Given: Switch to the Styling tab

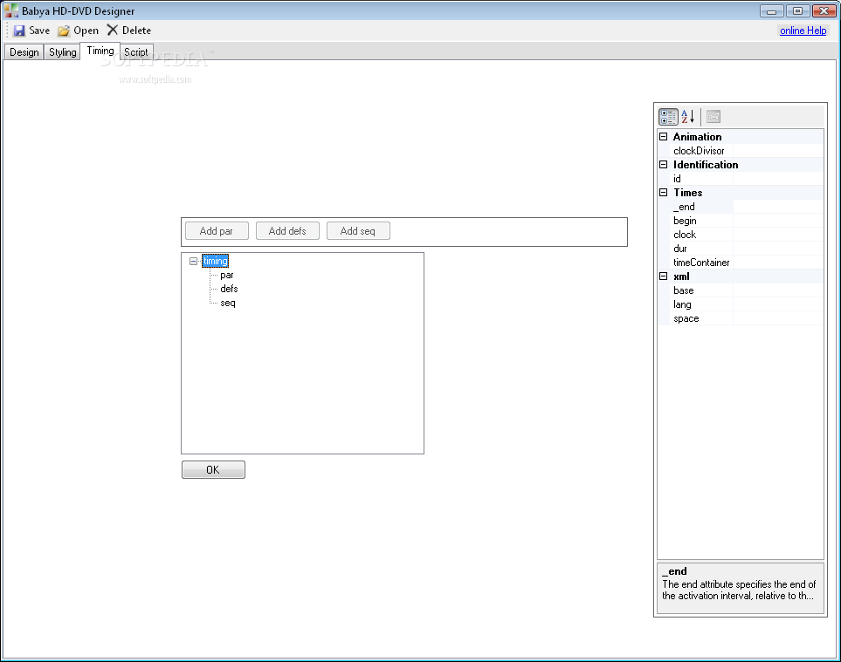Looking at the screenshot, I should pos(62,52).
